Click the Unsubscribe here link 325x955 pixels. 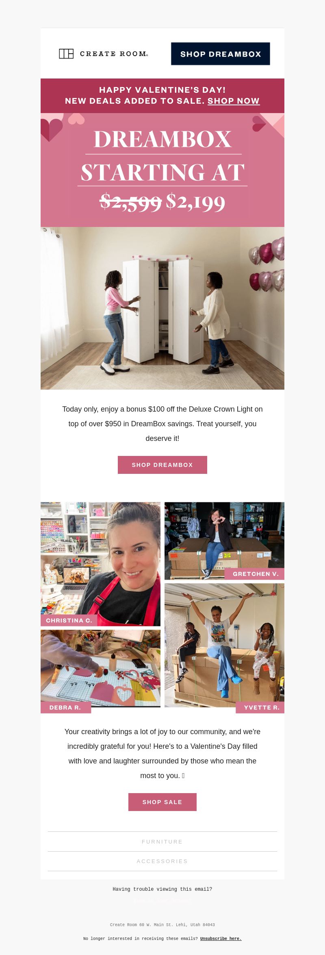tap(221, 939)
